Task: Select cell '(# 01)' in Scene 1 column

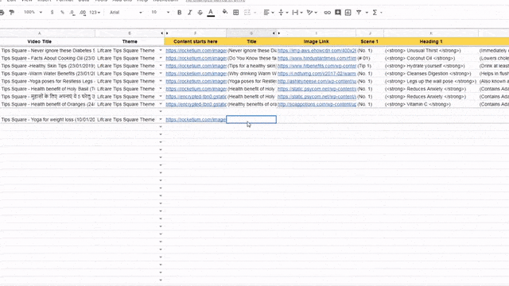Action: [x=370, y=58]
